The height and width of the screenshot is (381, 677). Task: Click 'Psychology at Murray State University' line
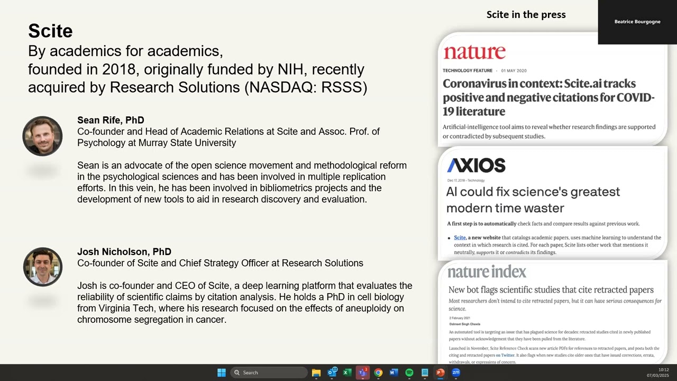point(157,143)
